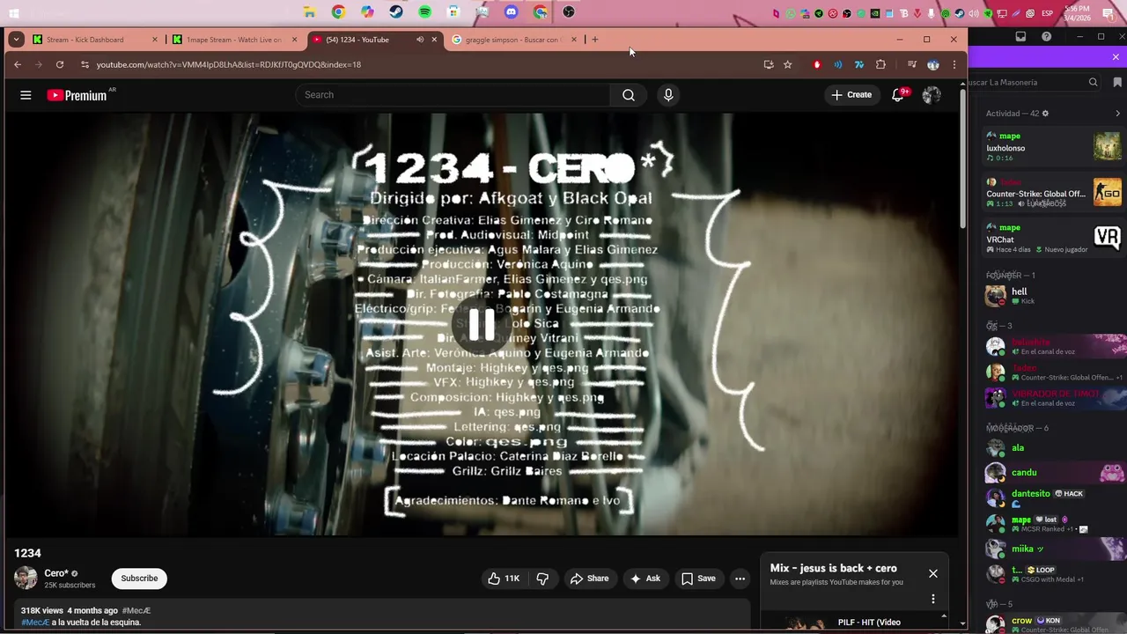This screenshot has width=1127, height=634.
Task: Switch to 1mape Stream Kick tab
Action: click(236, 40)
